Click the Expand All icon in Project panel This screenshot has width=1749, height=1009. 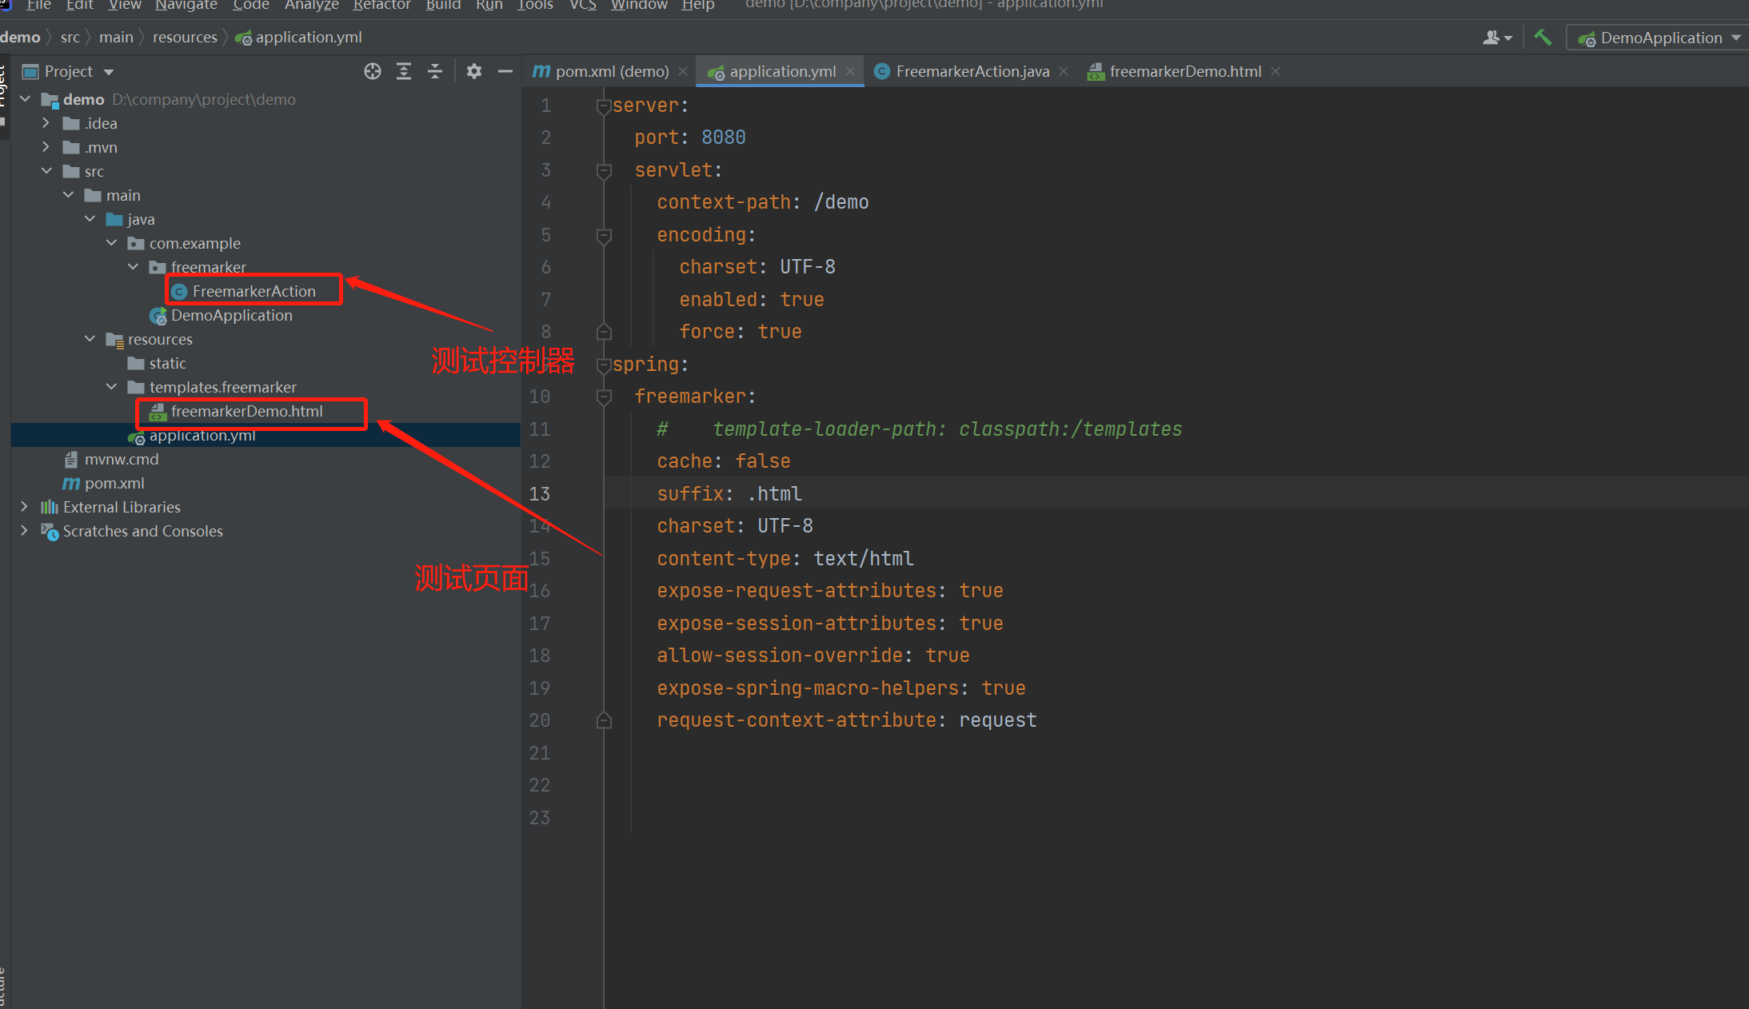404,71
